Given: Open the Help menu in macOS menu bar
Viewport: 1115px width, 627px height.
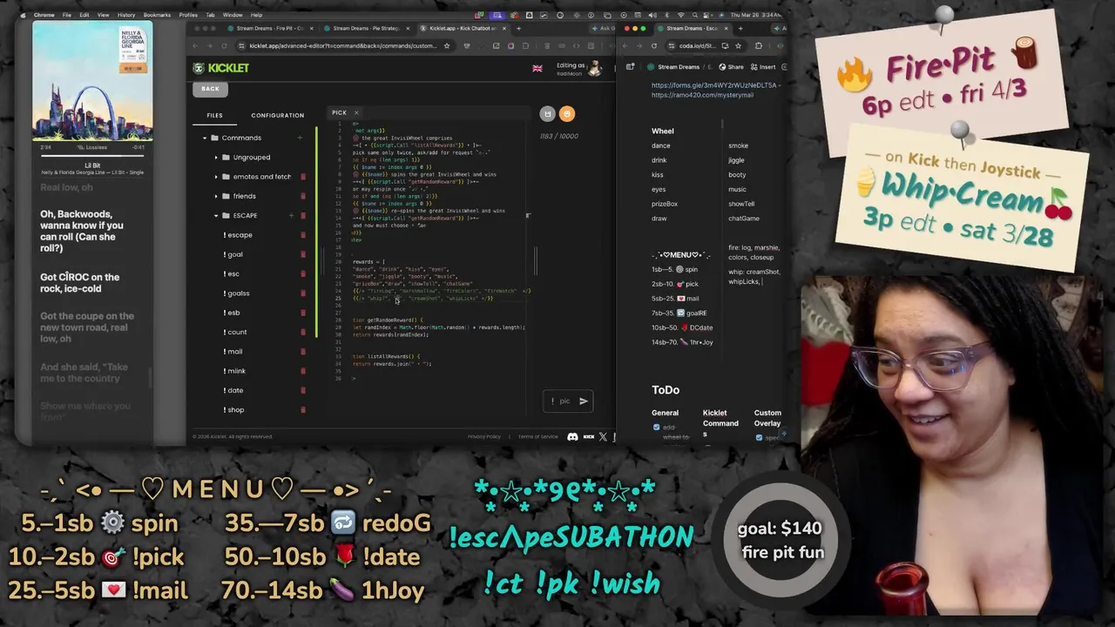Looking at the screenshot, I should coord(256,15).
